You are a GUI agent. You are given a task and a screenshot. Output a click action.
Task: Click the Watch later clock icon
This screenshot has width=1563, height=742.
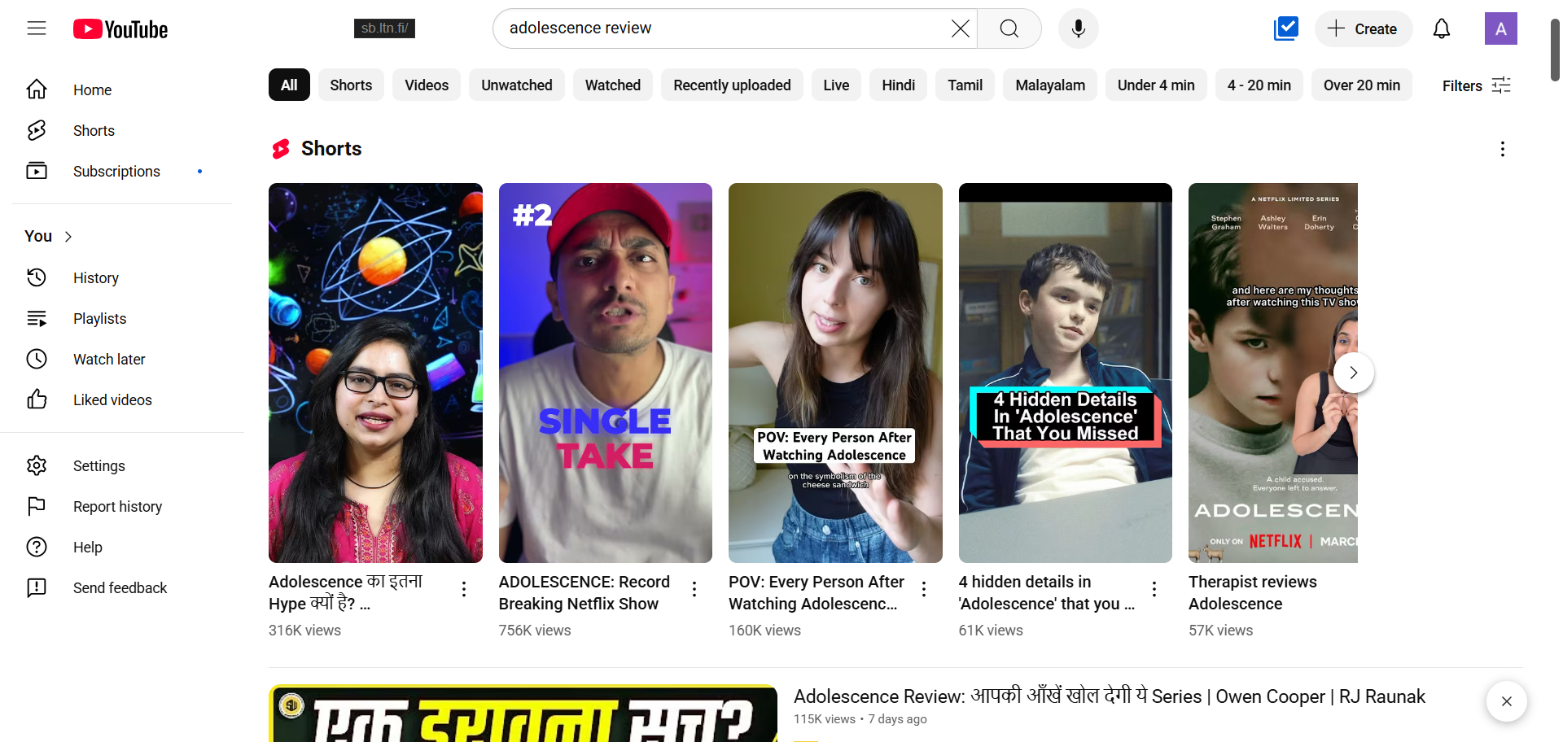point(37,359)
